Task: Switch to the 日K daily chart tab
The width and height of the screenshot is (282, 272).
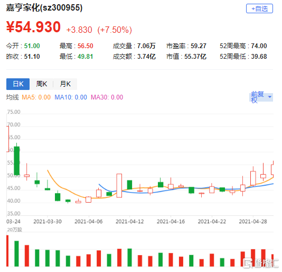Action: coord(18,84)
